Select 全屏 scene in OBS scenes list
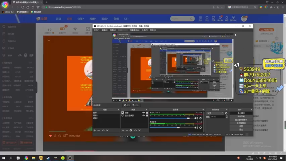Image resolution: width=286 pixels, height=161 pixels. click(x=106, y=113)
